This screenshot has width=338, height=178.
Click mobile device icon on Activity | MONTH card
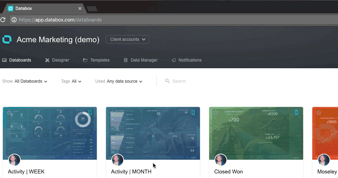193,113
